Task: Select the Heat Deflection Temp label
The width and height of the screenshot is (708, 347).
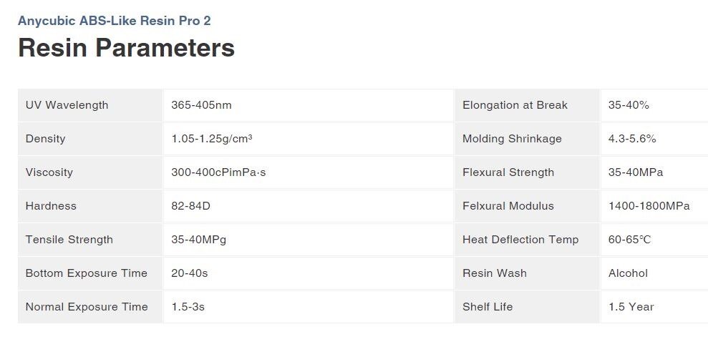Action: (520, 240)
